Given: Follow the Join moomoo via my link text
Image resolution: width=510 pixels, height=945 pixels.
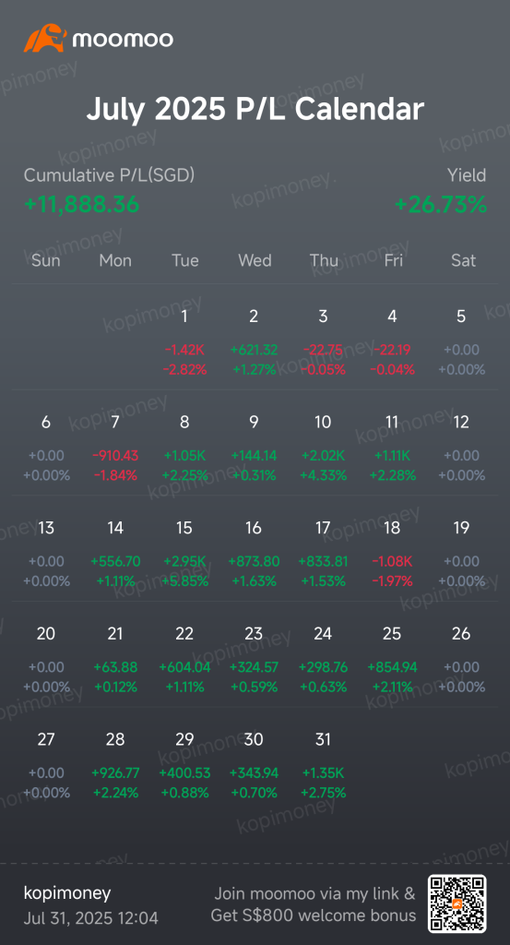Looking at the screenshot, I should [x=314, y=893].
